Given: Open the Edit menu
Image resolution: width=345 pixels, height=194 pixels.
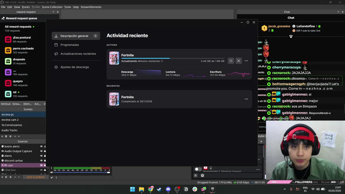Looking at the screenshot, I should coord(10,7).
